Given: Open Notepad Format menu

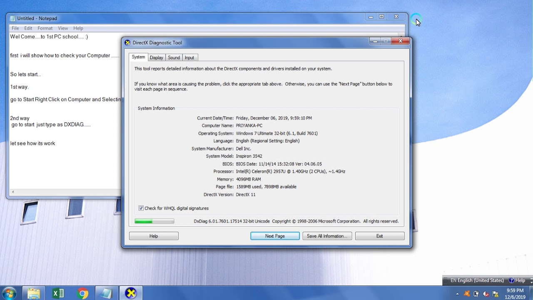Looking at the screenshot, I should (45, 28).
